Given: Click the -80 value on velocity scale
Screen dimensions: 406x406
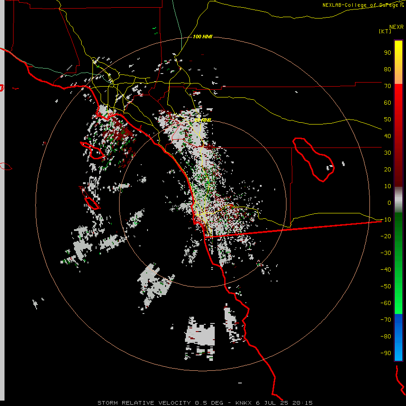Looking at the screenshot, I should pos(386,337).
